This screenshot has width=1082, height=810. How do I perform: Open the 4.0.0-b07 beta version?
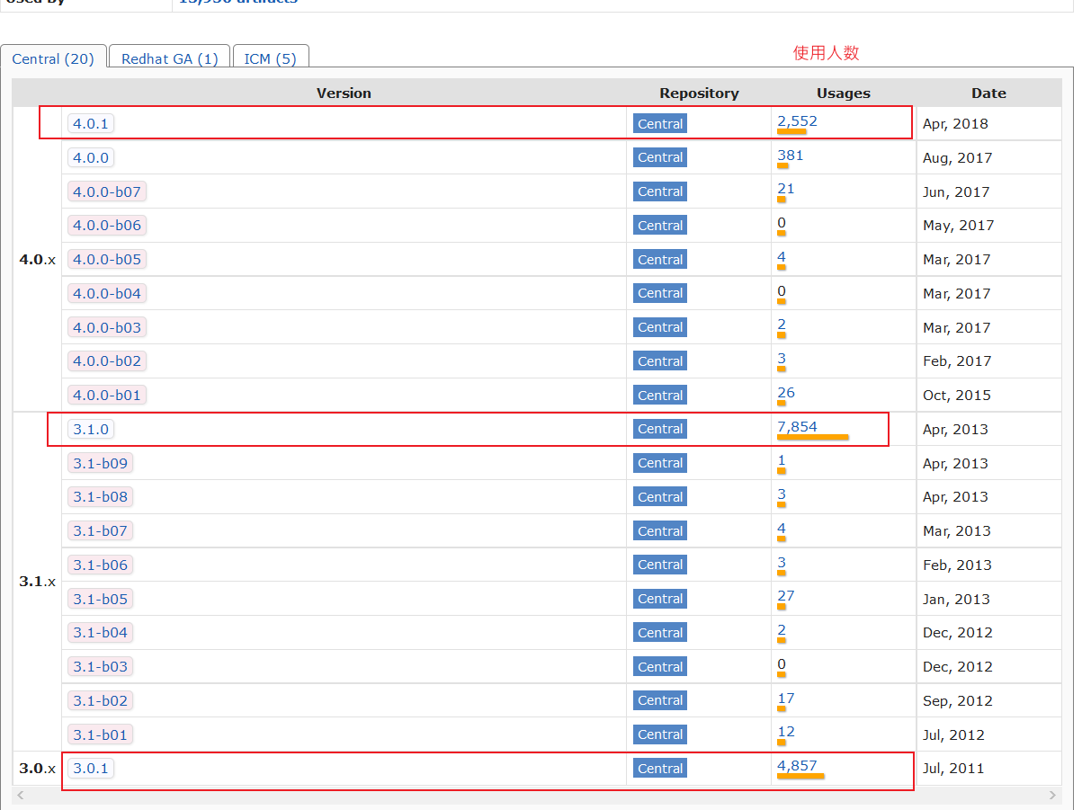click(107, 191)
